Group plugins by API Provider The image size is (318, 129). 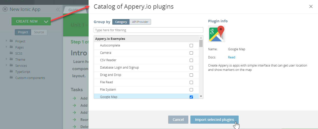pyautogui.click(x=140, y=22)
